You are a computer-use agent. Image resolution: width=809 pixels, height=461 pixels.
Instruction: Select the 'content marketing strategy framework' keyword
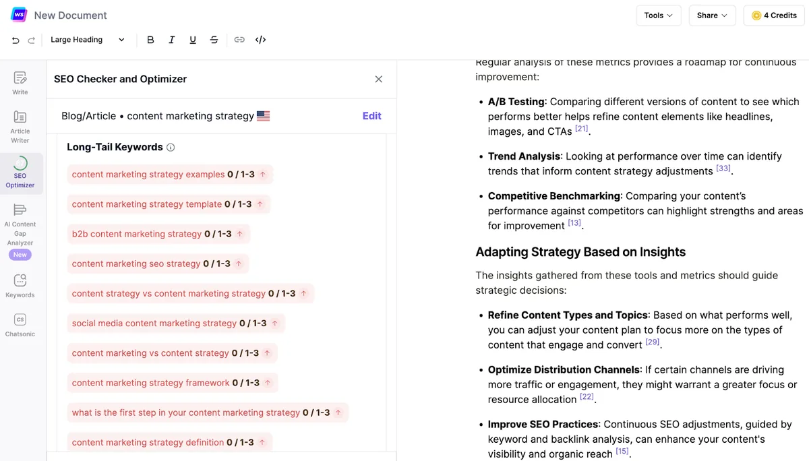(x=172, y=383)
